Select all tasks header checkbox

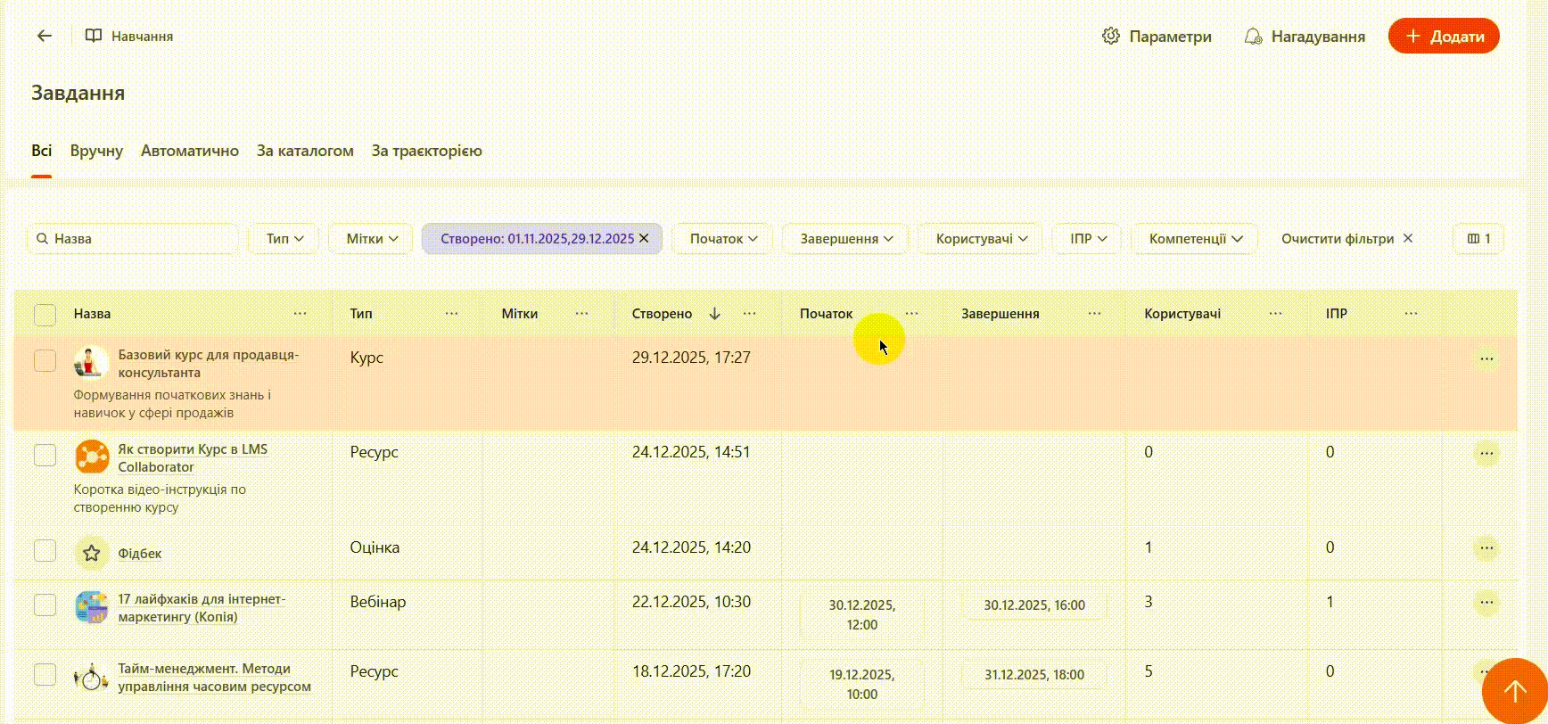tap(45, 315)
